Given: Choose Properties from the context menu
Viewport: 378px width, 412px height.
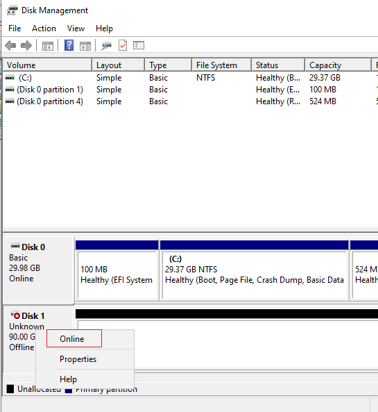Looking at the screenshot, I should pos(78,359).
